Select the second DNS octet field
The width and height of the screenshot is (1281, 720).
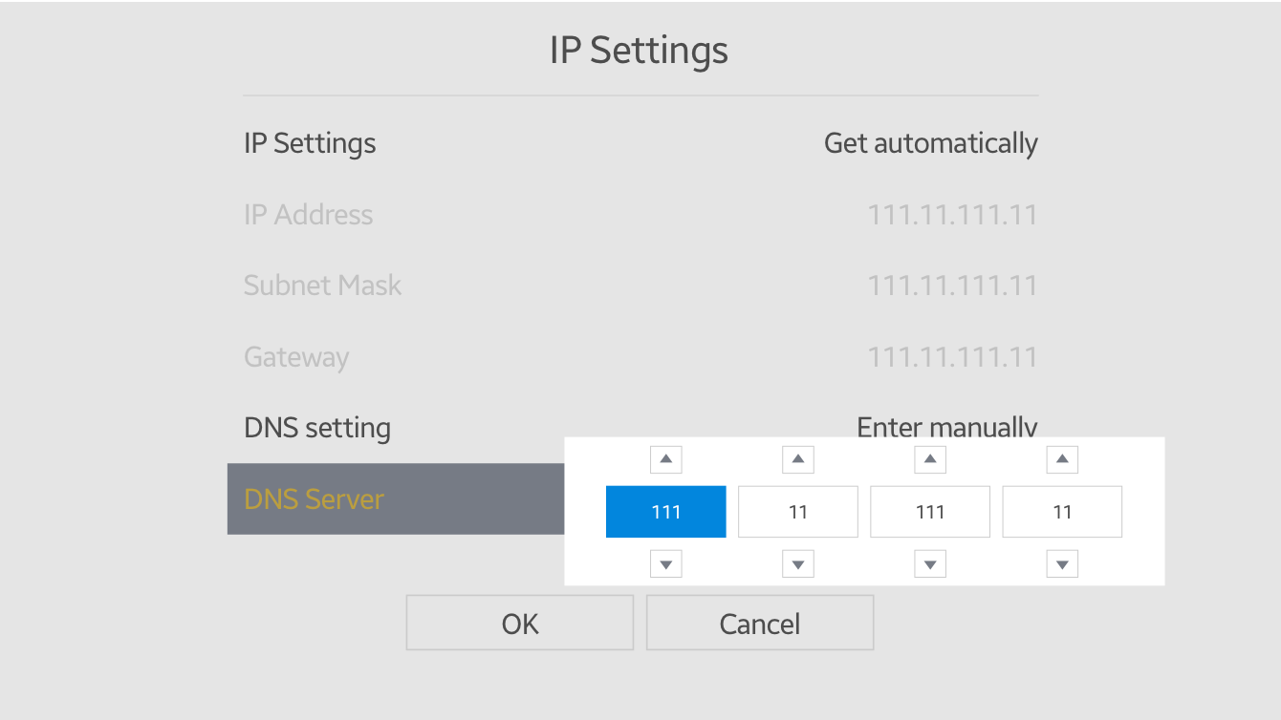point(798,512)
